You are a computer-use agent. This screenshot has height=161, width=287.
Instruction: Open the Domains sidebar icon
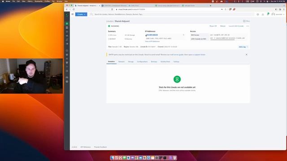click(x=67, y=51)
